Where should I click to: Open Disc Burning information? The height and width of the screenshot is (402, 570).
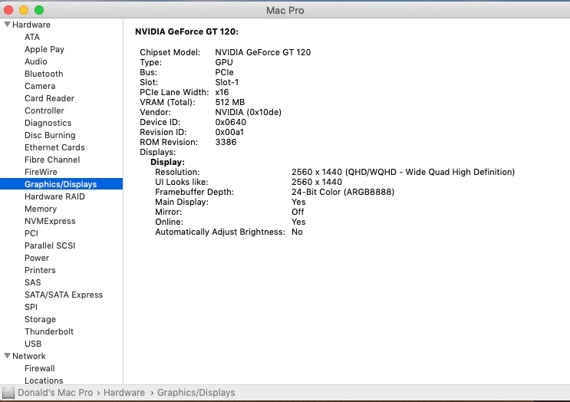click(50, 135)
